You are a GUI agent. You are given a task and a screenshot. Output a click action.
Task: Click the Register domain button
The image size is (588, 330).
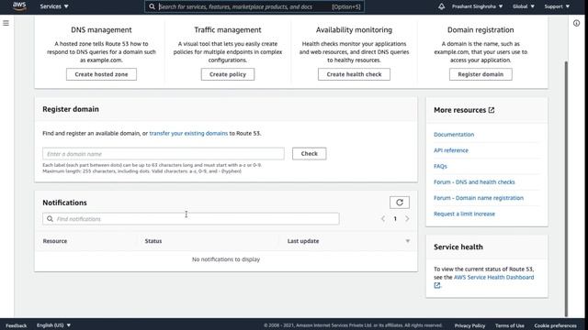click(481, 74)
